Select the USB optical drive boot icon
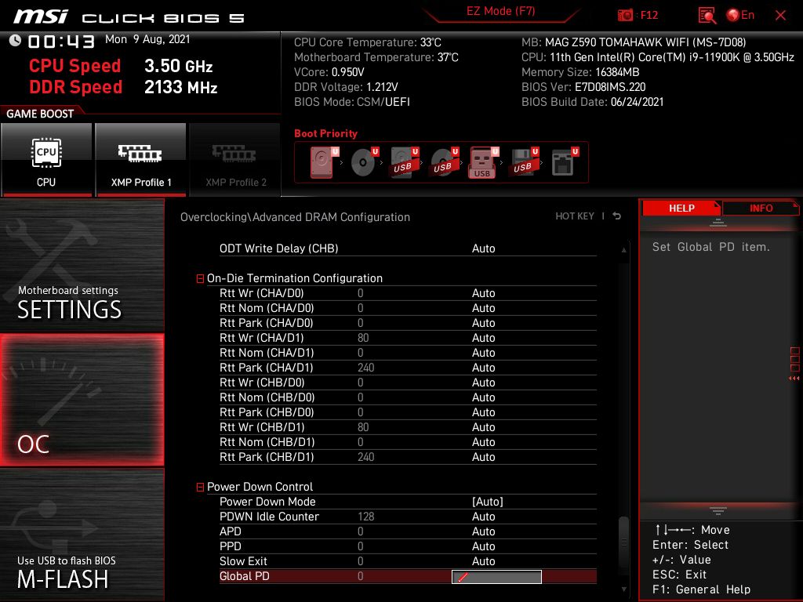803x602 pixels. [x=445, y=162]
